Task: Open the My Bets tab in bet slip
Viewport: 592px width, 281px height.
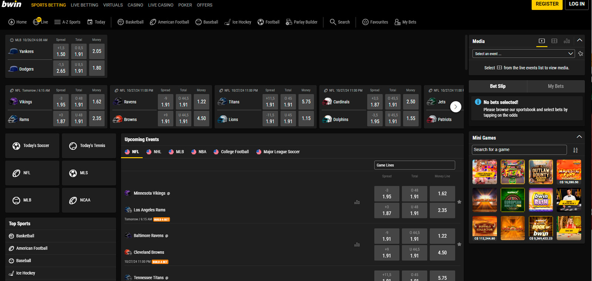Action: coord(556,86)
